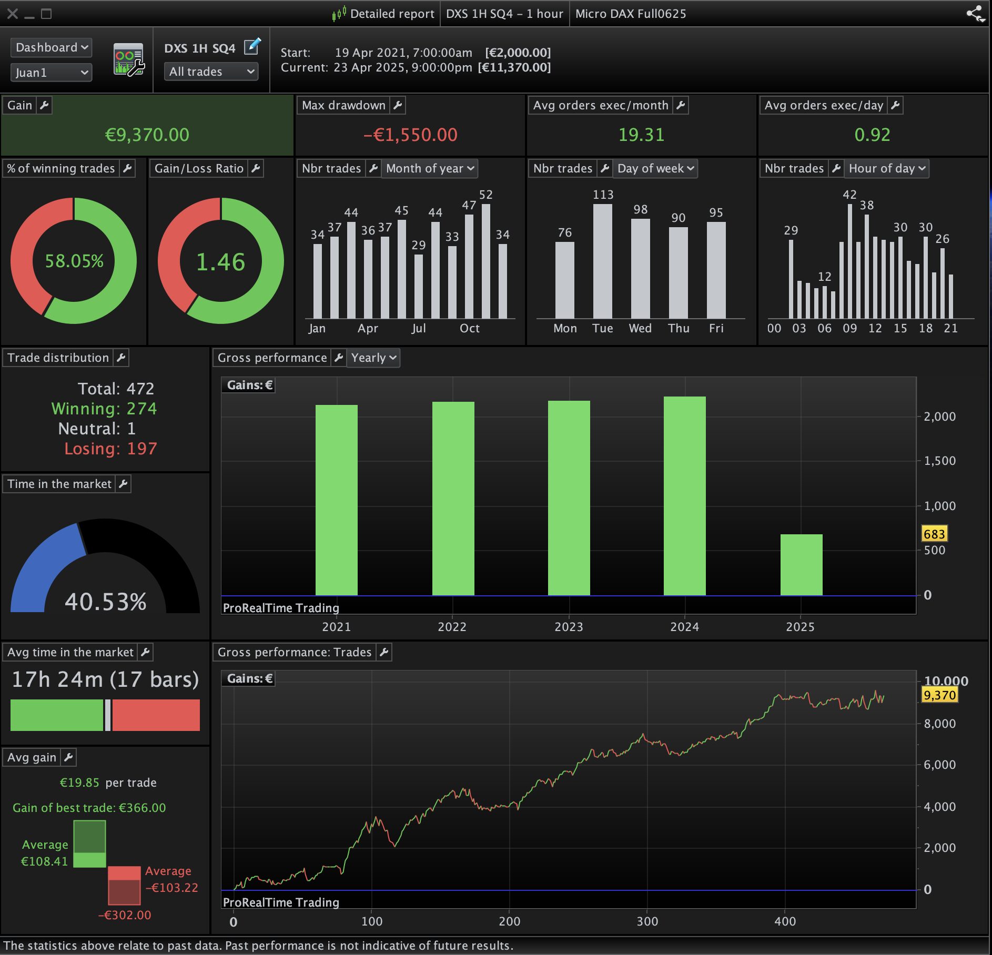Change Month of year grouping dropdown
The image size is (992, 955).
tap(430, 168)
